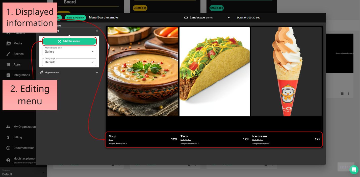The height and width of the screenshot is (177, 360).
Task: Click the Integrations icon in the sidebar
Action: tap(9, 75)
